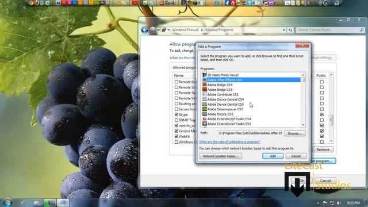The width and height of the screenshot is (368, 207).
Task: Click the Add button in dialog
Action: (273, 156)
